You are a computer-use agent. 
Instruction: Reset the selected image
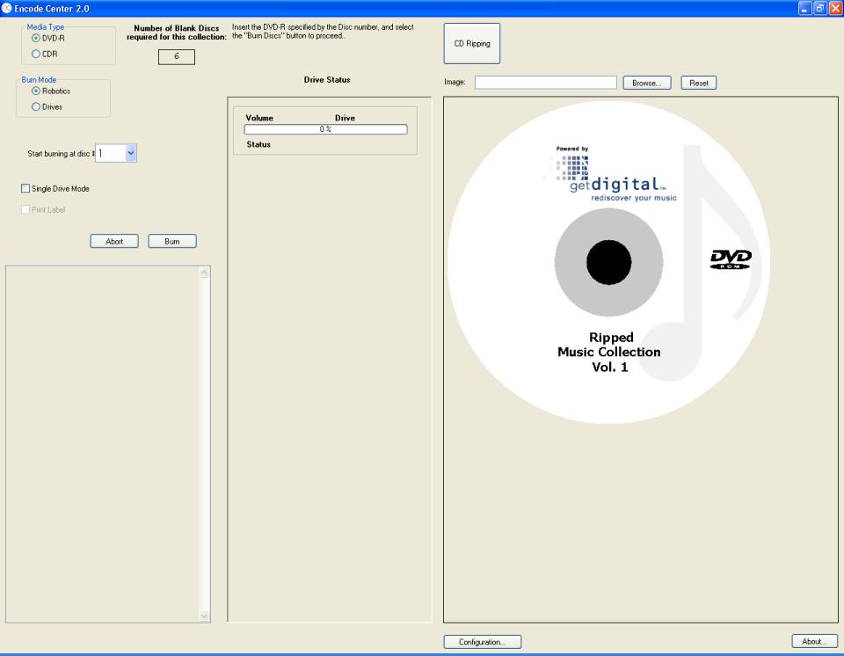(698, 82)
